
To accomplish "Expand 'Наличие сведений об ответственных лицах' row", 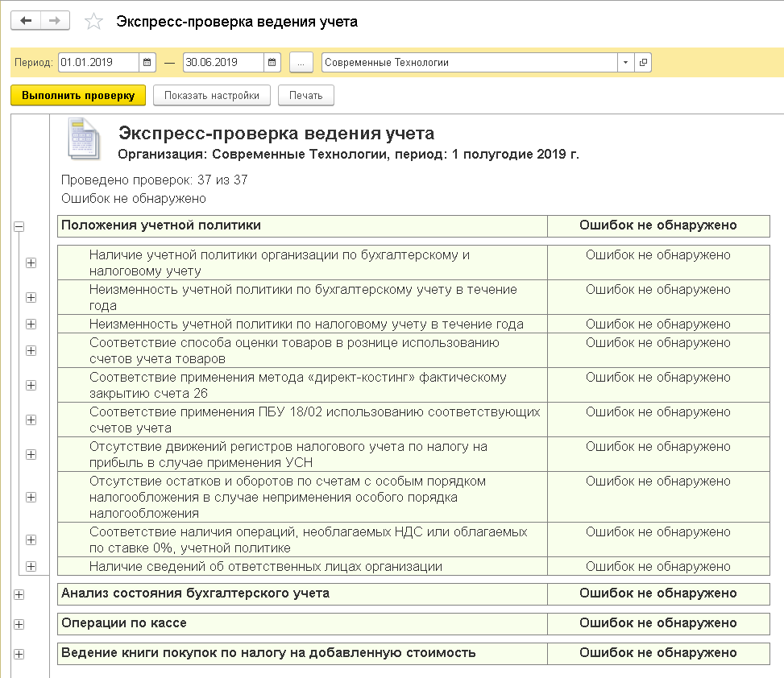I will click(31, 566).
